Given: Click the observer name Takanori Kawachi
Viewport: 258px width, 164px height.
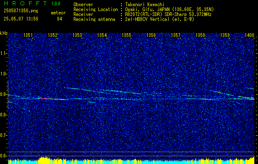Looking at the screenshot, I should pyautogui.click(x=145, y=5).
